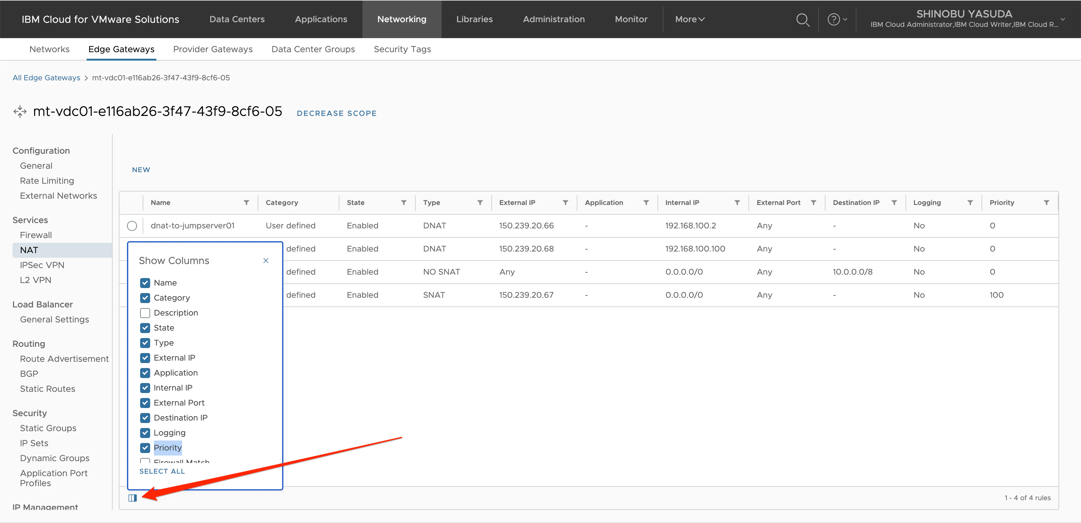Click SELECT ALL in Show Columns
This screenshot has width=1081, height=523.
tap(162, 471)
